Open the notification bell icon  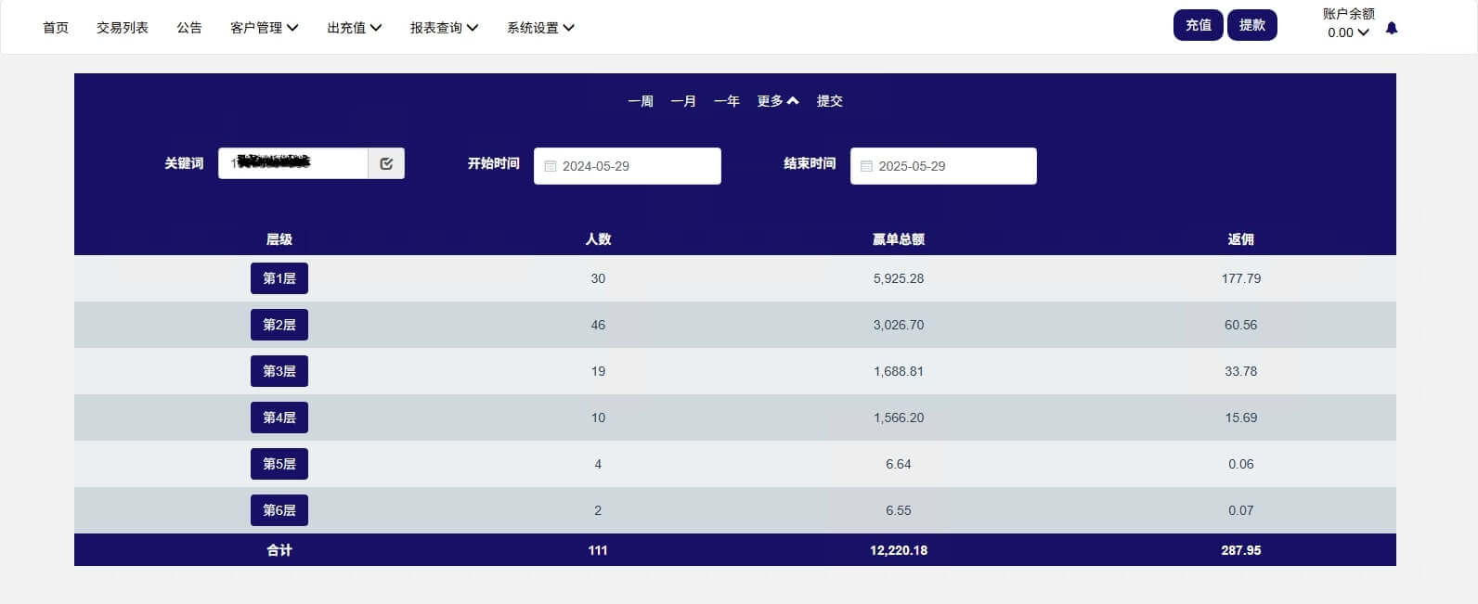coord(1391,29)
